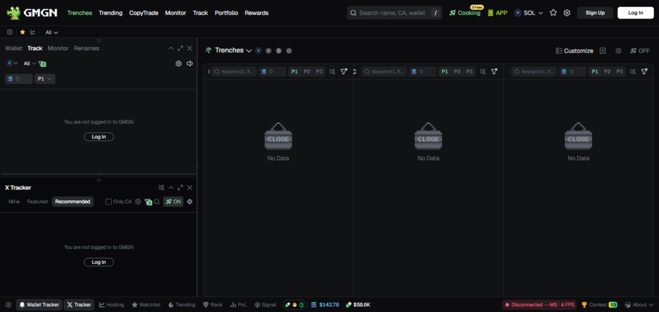Screen dimensions: 659x312
Task: Switch to the Featured tab in X Tracker
Action: (x=37, y=201)
